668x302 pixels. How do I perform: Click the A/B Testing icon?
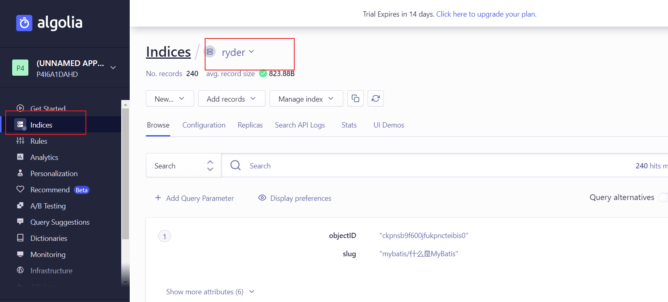point(20,205)
